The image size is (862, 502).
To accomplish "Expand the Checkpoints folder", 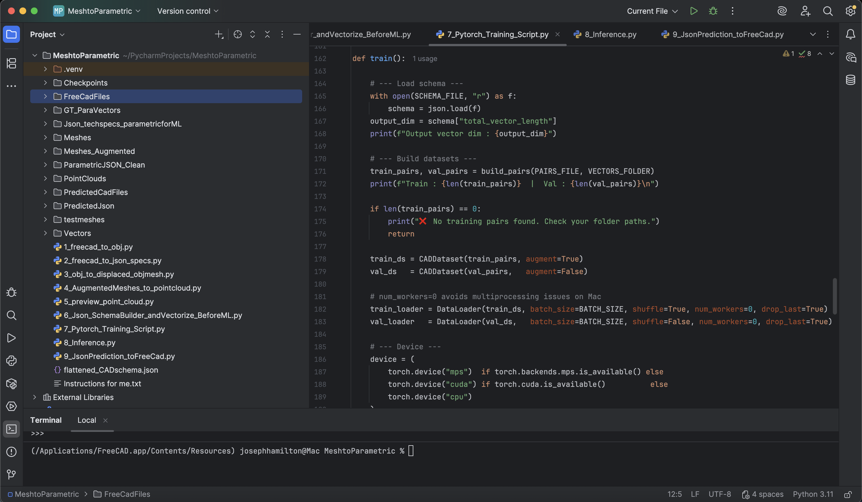I will click(45, 83).
